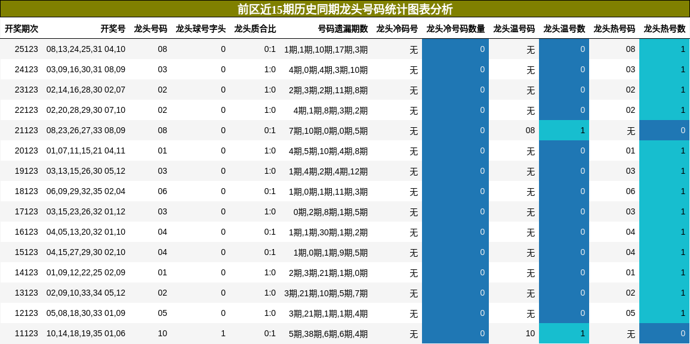Image resolution: width=690 pixels, height=344 pixels.
Task: Select omission value 1期,1期,30期,1期,2期
Action: point(328,232)
